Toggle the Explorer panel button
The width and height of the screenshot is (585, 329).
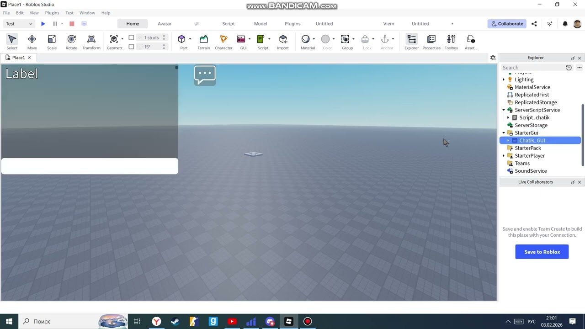411,42
